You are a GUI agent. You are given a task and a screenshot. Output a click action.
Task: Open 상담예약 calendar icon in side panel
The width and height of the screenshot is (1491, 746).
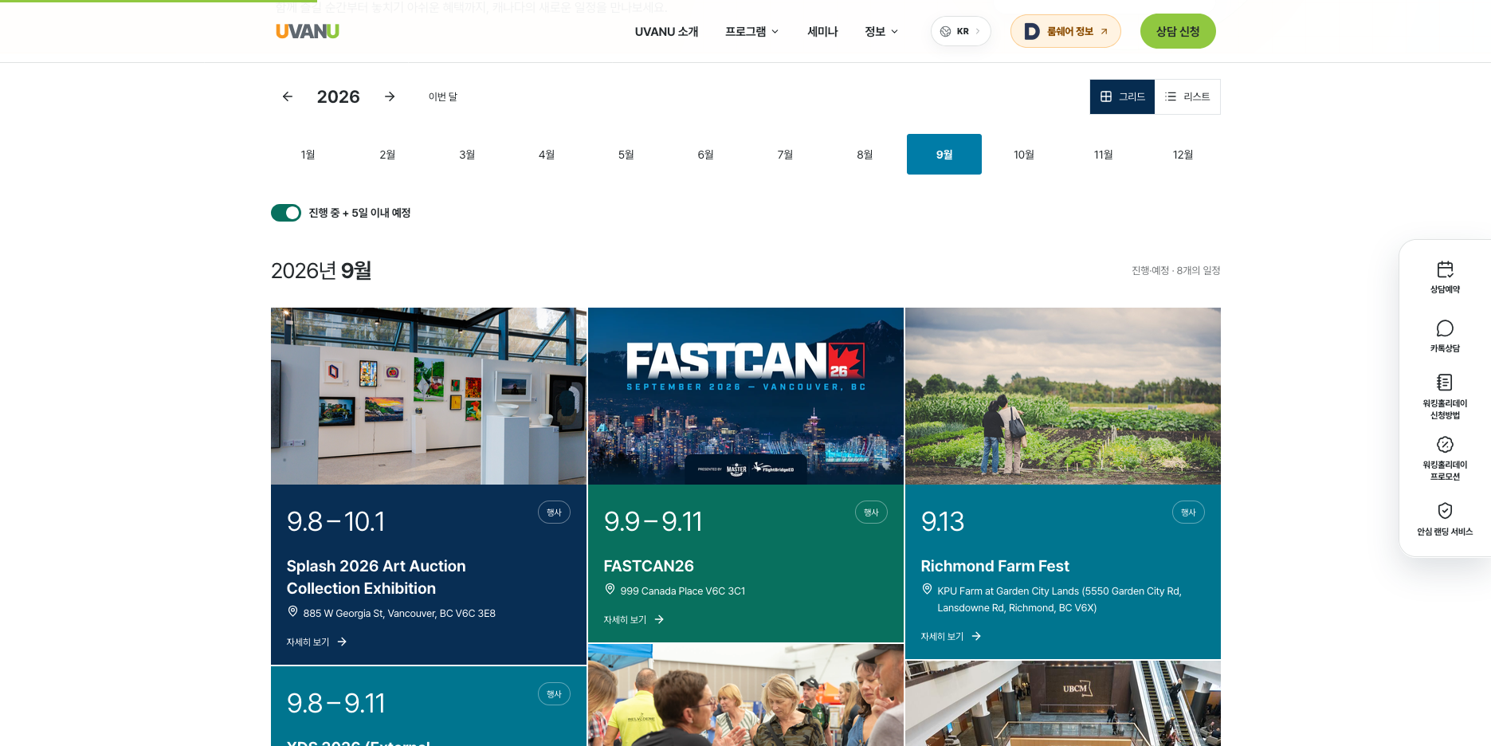coord(1445,269)
